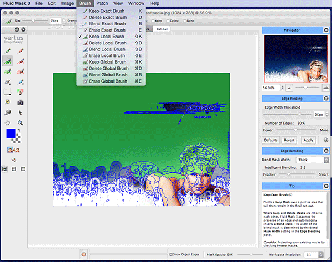Click the Revert button

coord(289,140)
